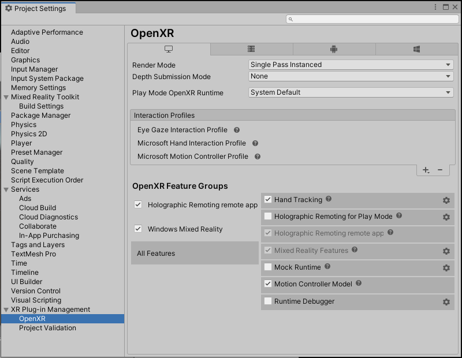Click help icon next to Motion Controller Model
462x358 pixels.
[359, 284]
